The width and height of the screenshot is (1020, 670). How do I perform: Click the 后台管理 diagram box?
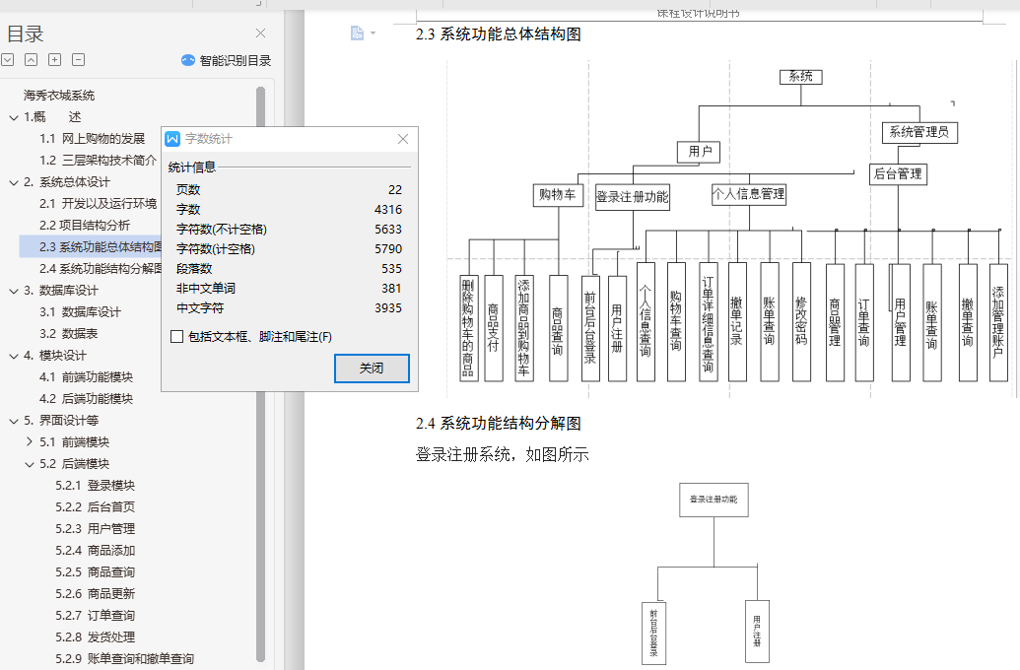click(x=898, y=173)
